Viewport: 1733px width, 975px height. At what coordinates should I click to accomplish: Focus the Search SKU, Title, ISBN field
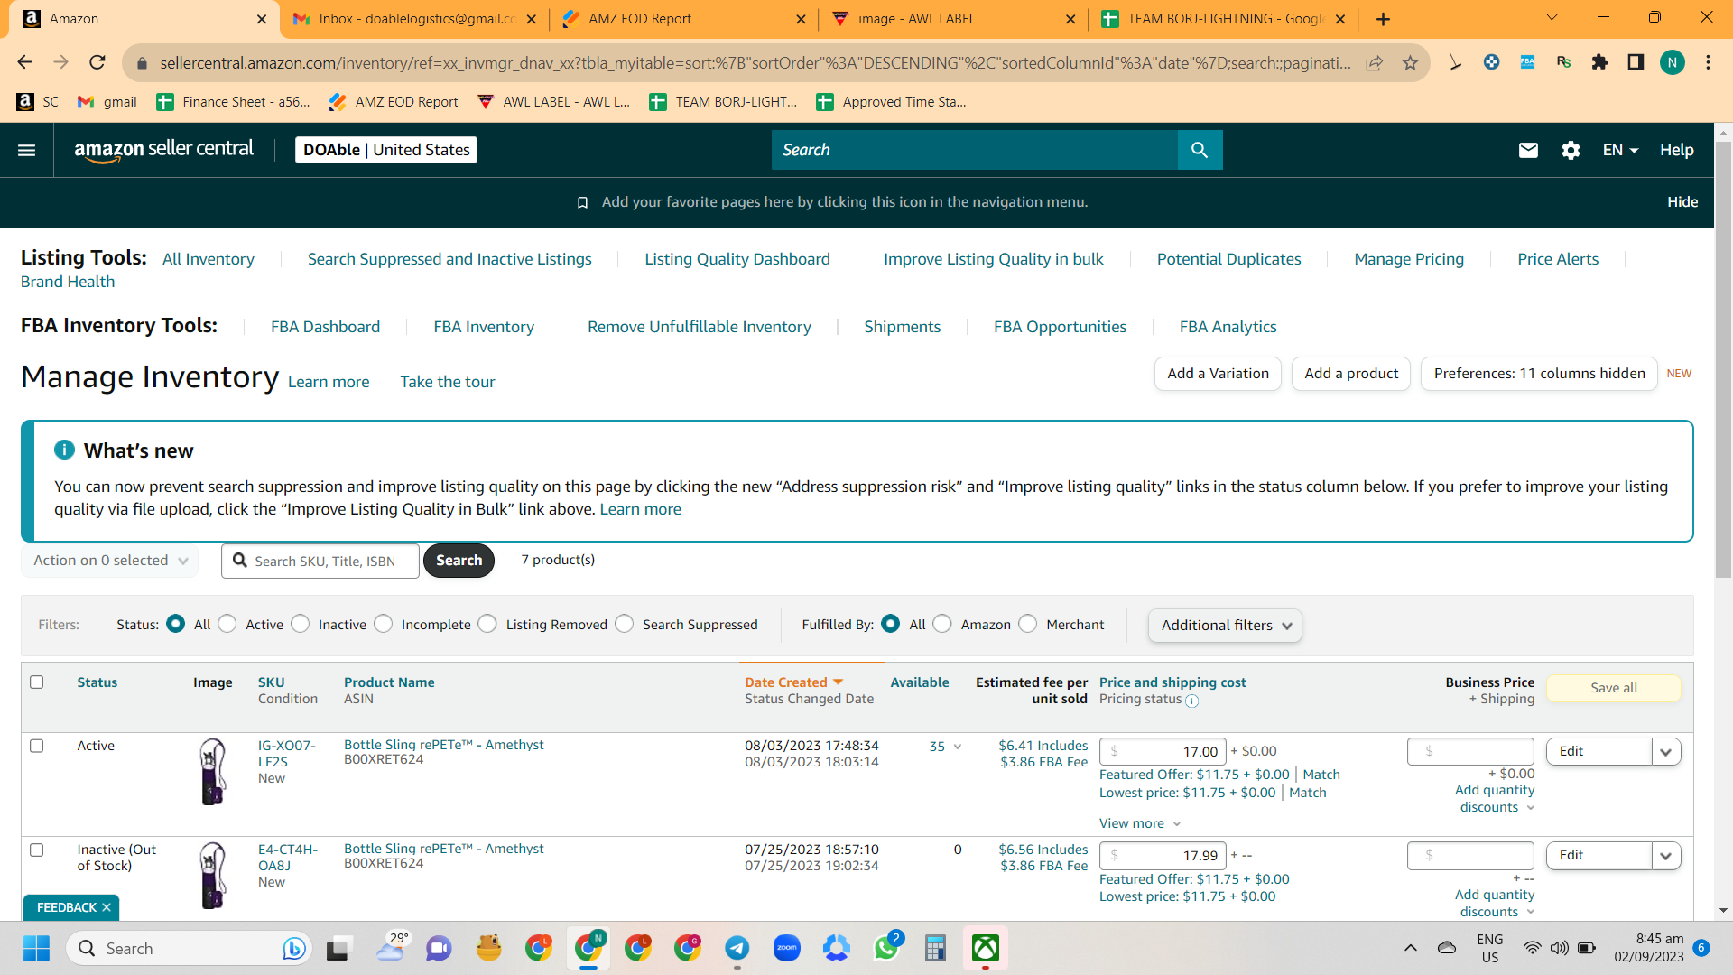pos(320,561)
